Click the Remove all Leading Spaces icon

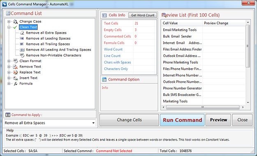(22, 38)
